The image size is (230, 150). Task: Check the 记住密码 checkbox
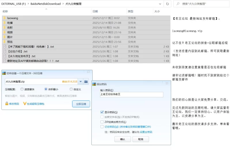pyautogui.click(x=102, y=127)
